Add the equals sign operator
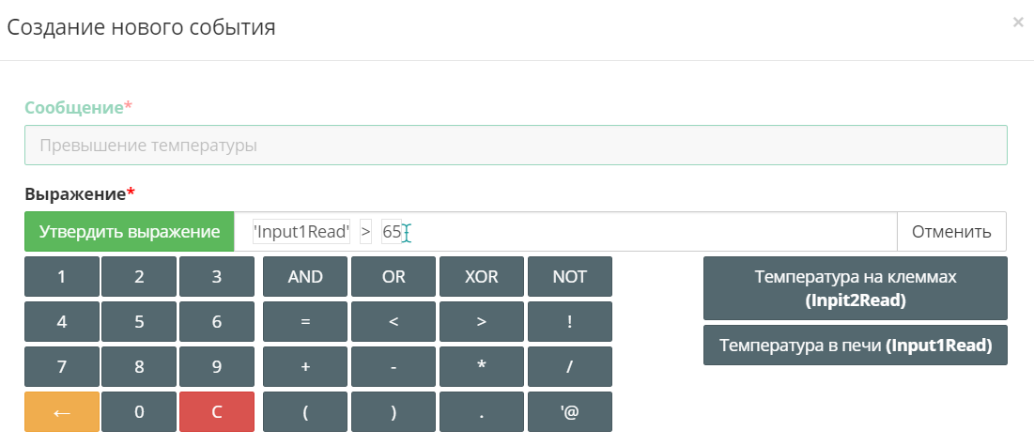 [x=304, y=321]
